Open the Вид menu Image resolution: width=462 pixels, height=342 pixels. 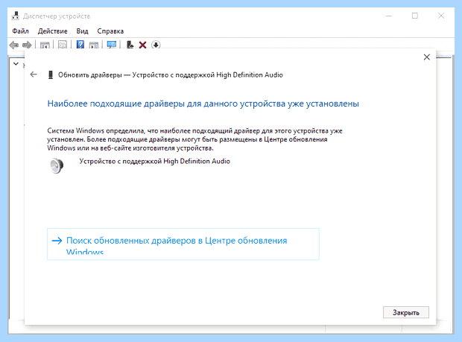pyautogui.click(x=82, y=31)
